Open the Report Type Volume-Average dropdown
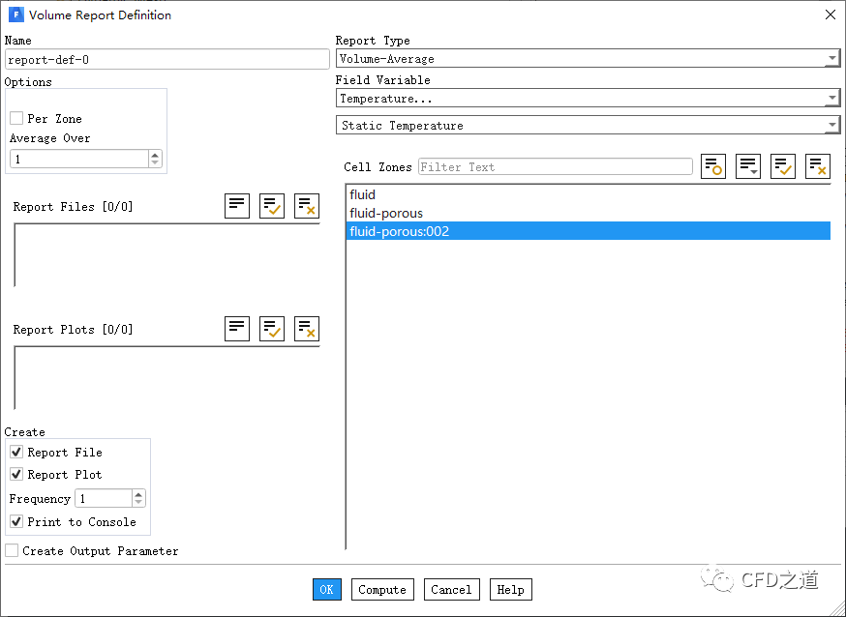This screenshot has width=846, height=617. pyautogui.click(x=588, y=59)
